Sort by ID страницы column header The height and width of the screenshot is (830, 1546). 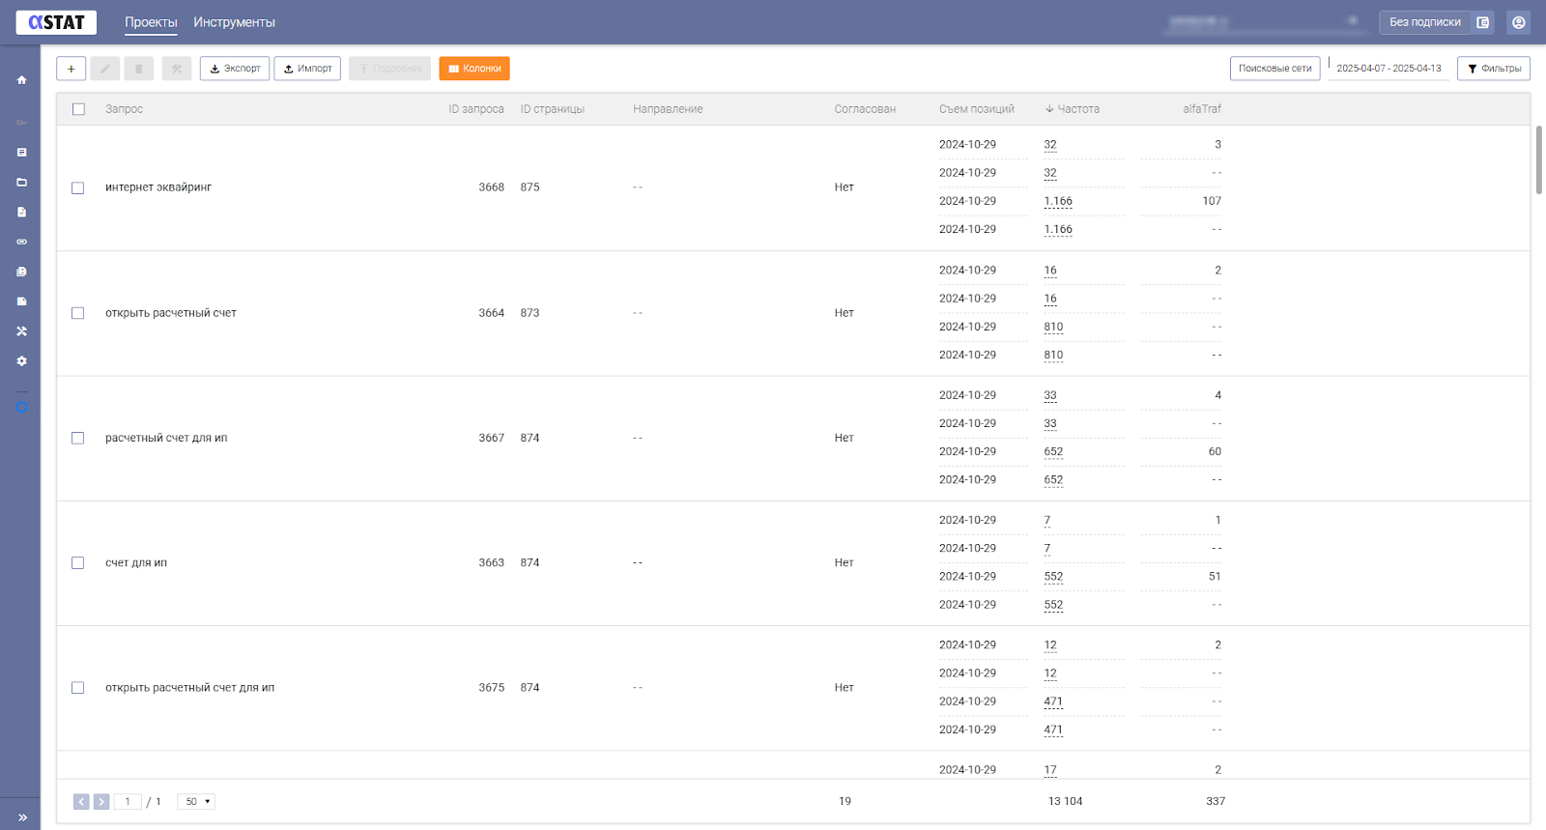[x=553, y=109]
